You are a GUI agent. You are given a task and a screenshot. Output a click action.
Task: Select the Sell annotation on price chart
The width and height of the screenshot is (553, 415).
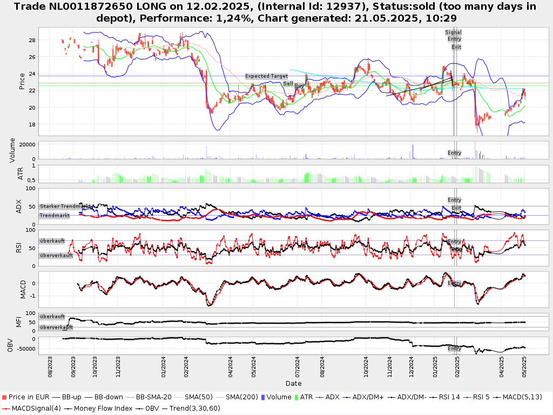(288, 84)
